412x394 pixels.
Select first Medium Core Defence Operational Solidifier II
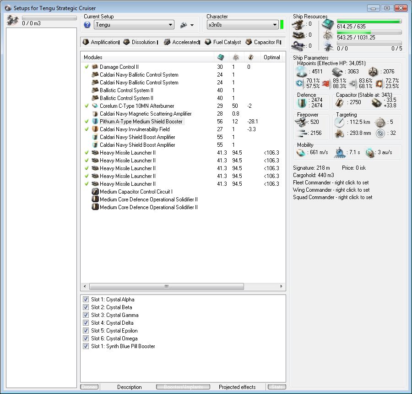pyautogui.click(x=183, y=199)
